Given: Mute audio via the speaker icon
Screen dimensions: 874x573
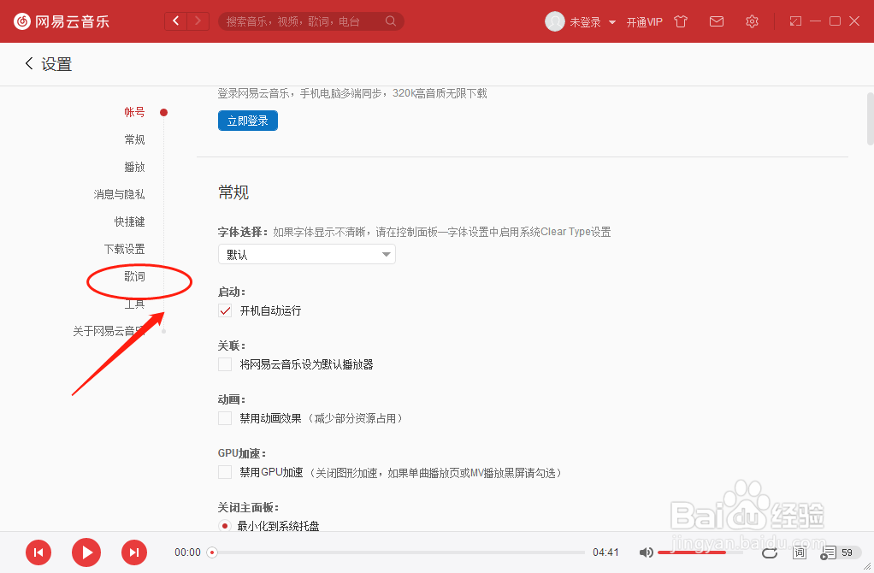Looking at the screenshot, I should click(647, 552).
